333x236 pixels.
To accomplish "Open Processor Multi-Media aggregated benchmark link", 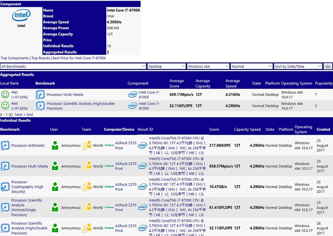I will (65, 94).
